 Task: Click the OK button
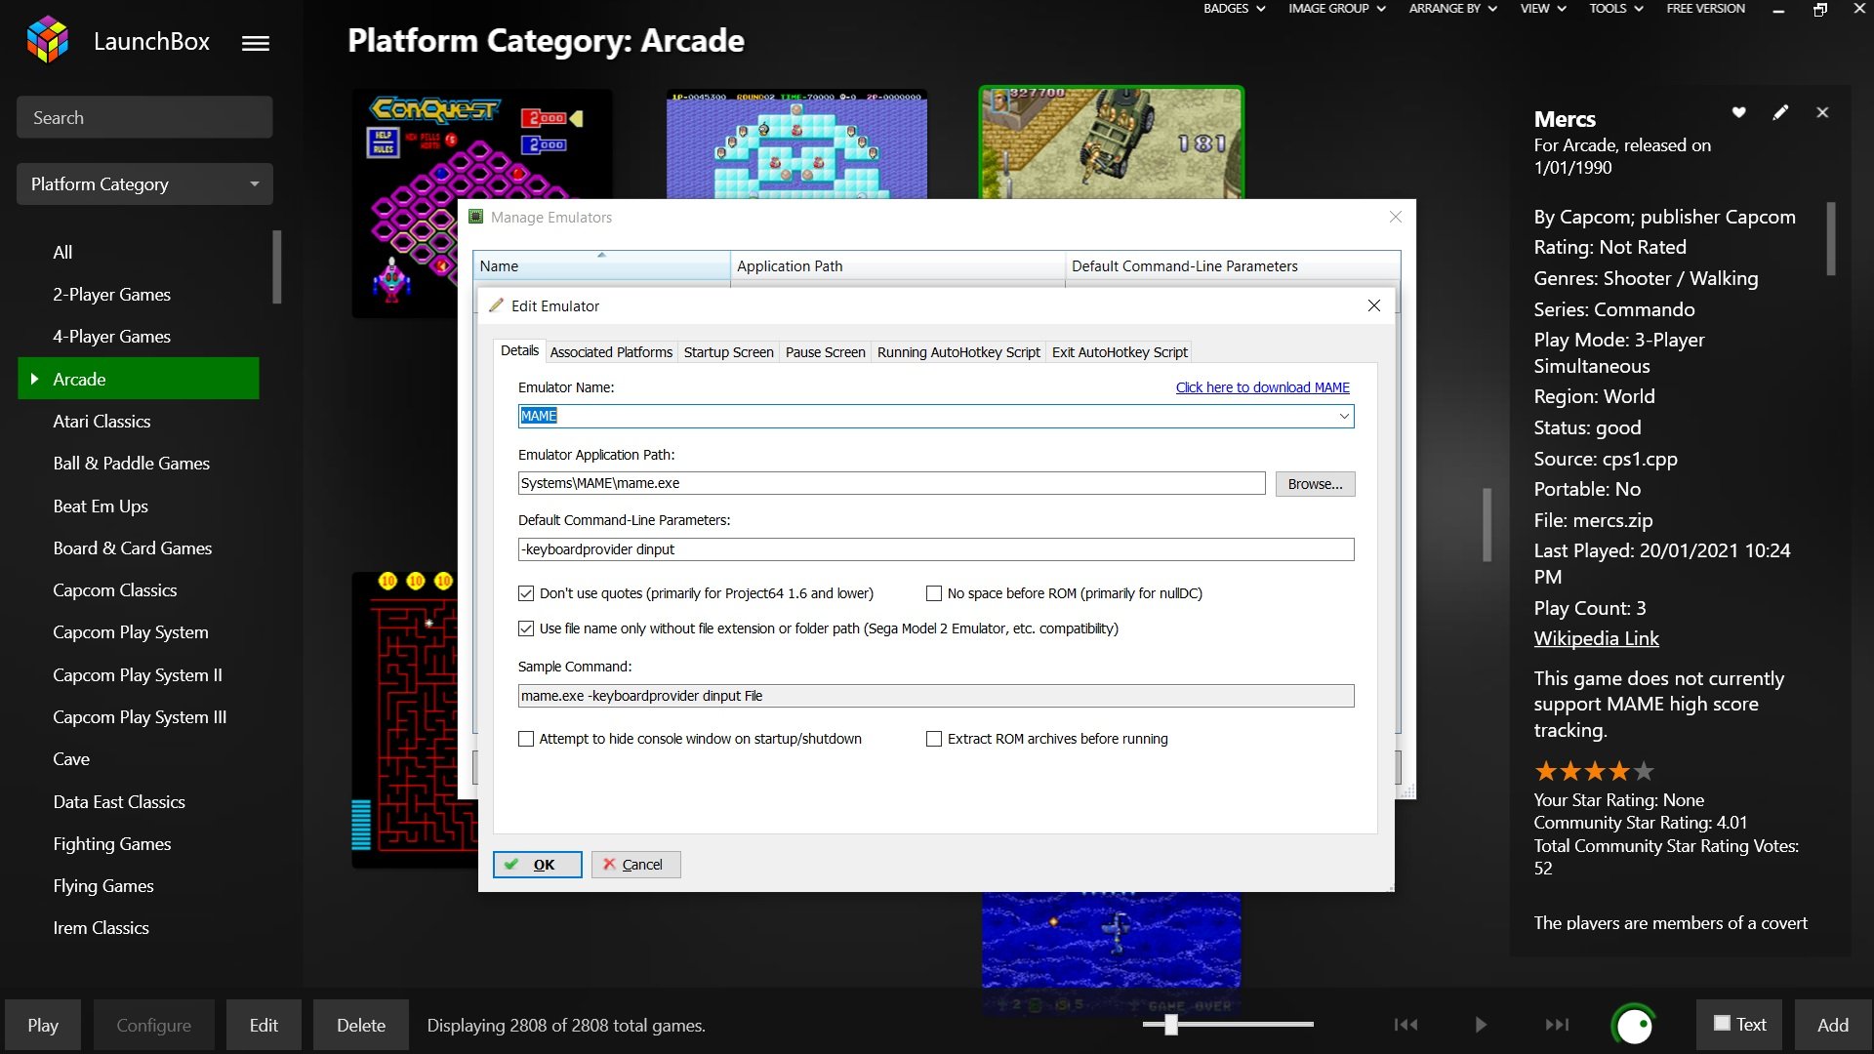click(538, 865)
